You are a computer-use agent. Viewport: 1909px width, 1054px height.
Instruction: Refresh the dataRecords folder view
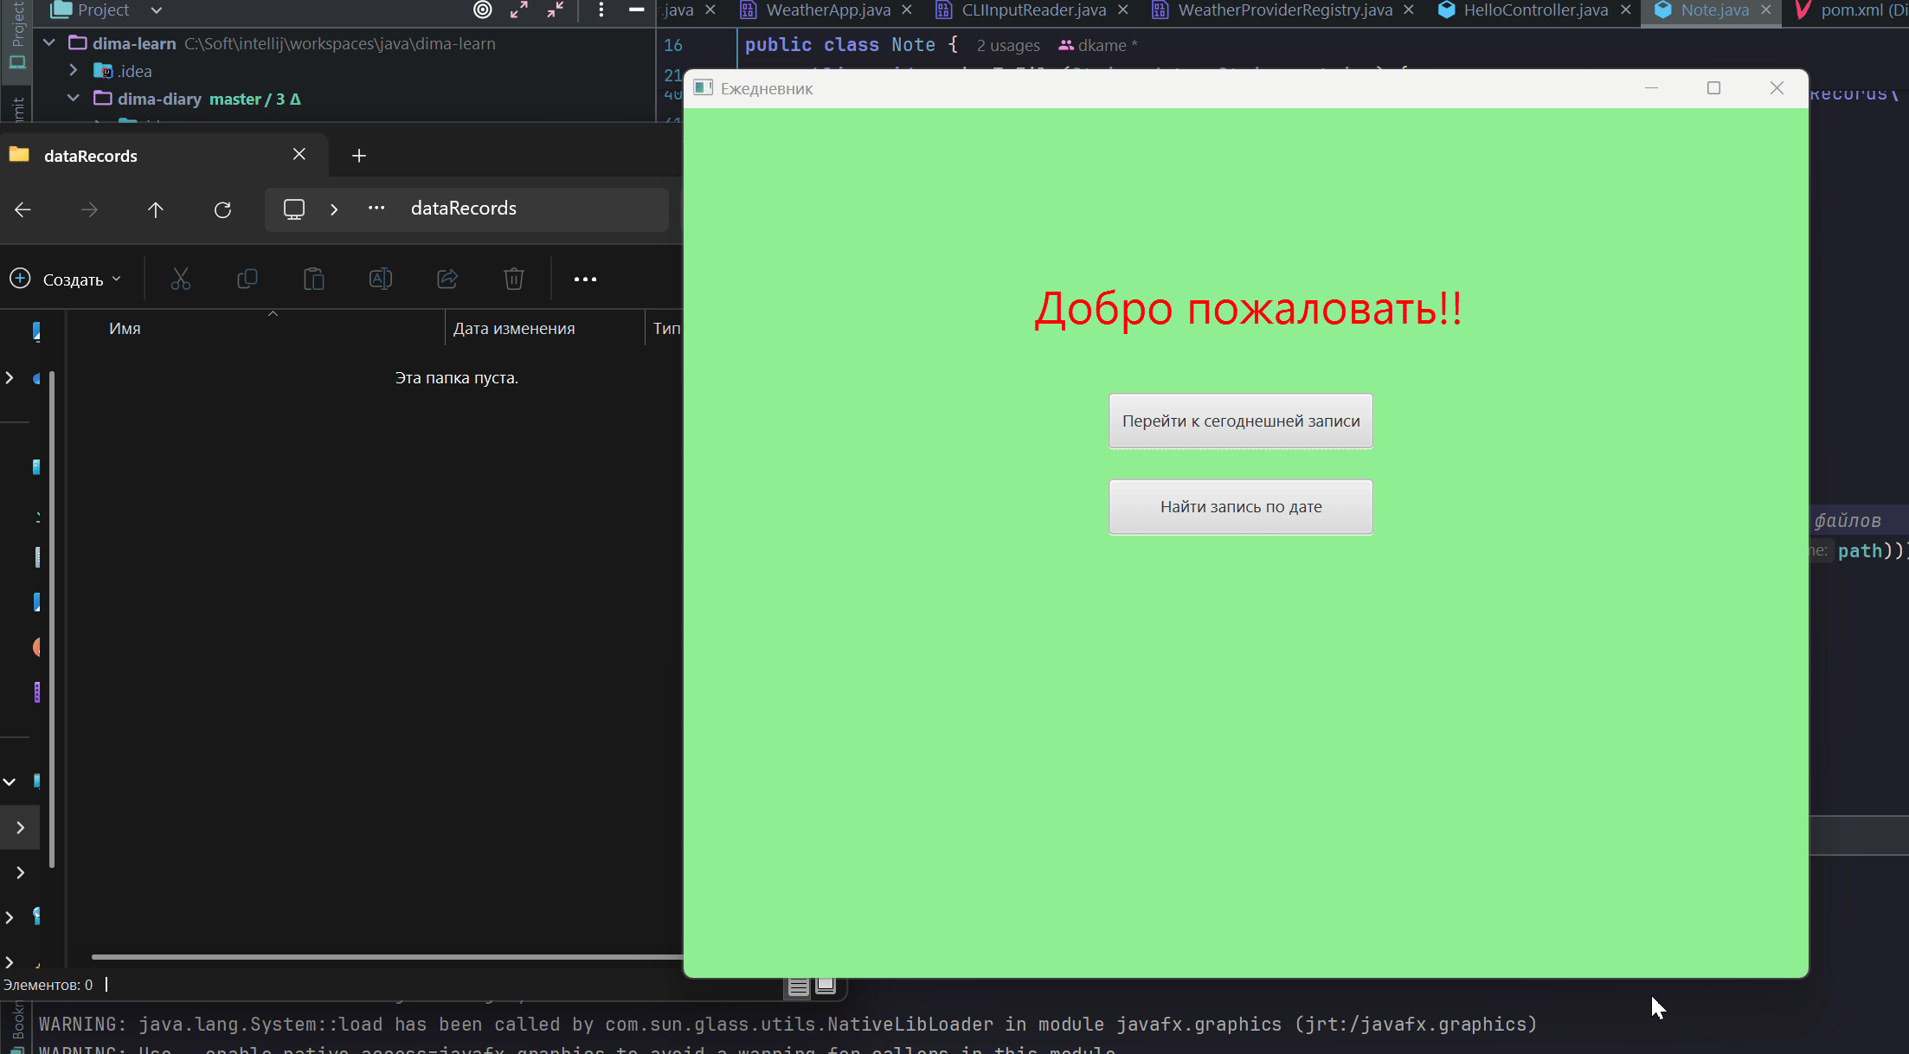click(222, 209)
